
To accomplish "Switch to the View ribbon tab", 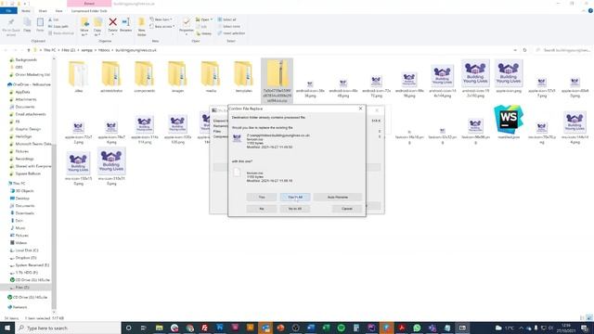I will 58,11.
